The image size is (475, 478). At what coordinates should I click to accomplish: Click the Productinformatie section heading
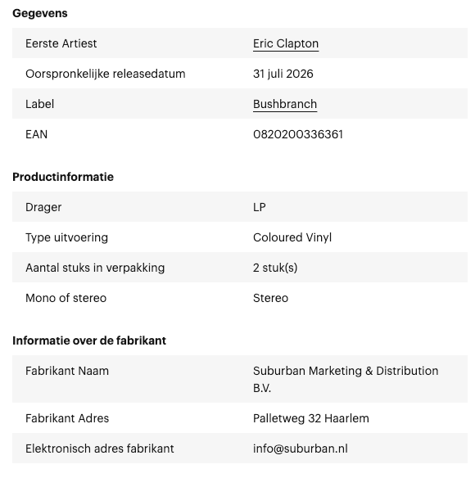click(63, 177)
